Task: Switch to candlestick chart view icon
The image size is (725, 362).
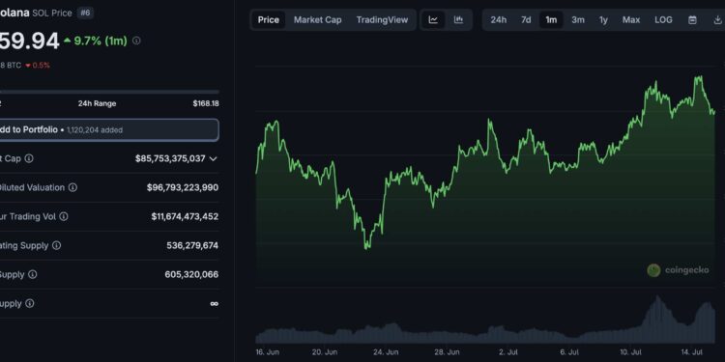Action: point(458,20)
